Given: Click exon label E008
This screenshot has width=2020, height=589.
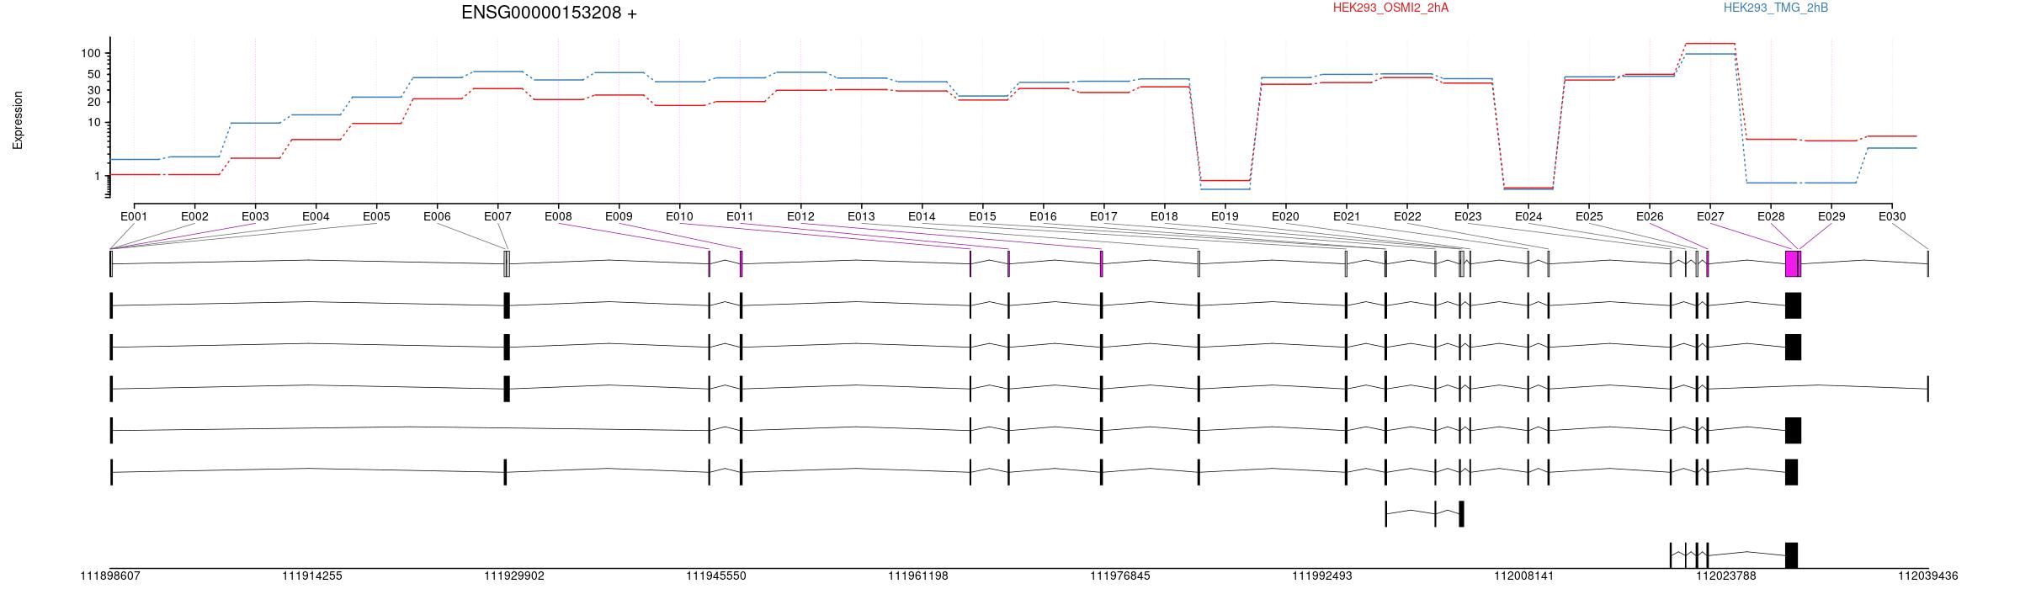Looking at the screenshot, I should coord(558,216).
